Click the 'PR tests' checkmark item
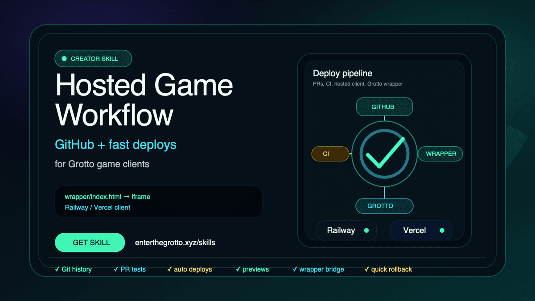This screenshot has width=535, height=301. coord(129,269)
